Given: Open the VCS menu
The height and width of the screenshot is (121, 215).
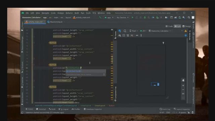Looking at the screenshot, I should [x=94, y=13].
